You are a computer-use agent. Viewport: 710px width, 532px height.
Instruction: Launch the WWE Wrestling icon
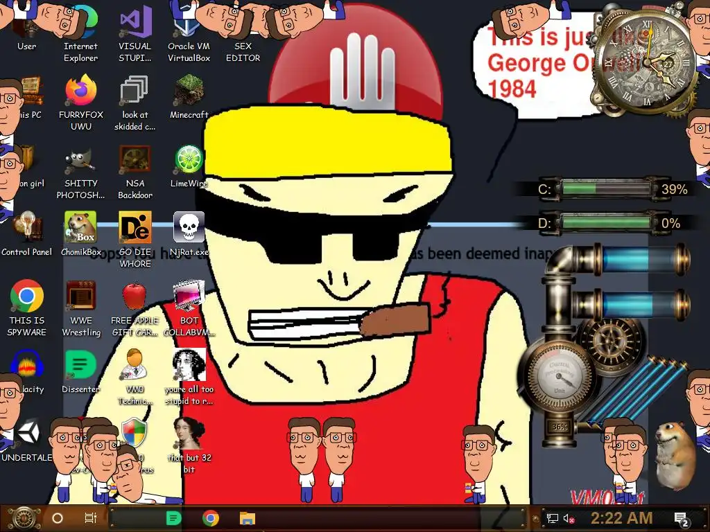[x=80, y=308]
